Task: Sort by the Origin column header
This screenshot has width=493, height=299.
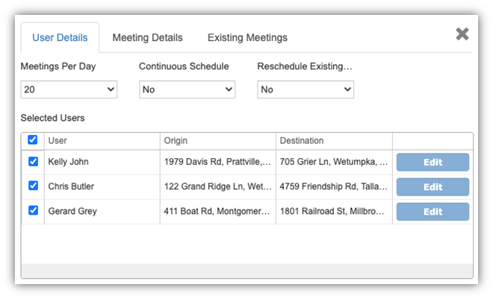Action: pos(217,140)
